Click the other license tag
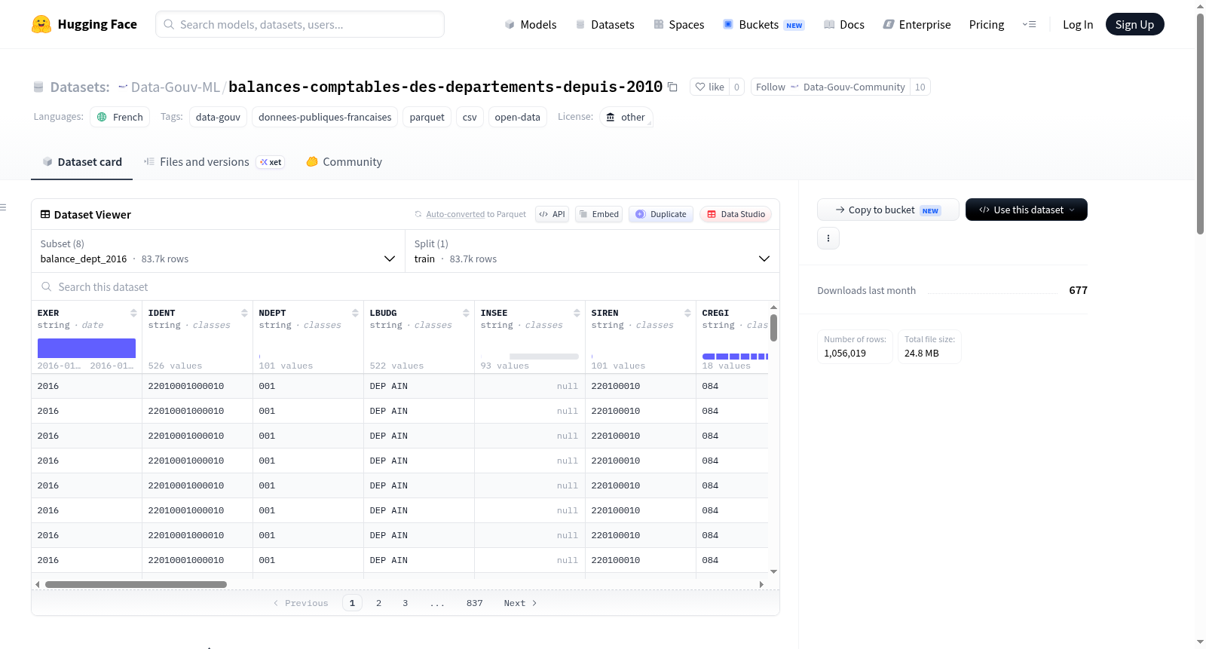The width and height of the screenshot is (1206, 649). tap(626, 117)
